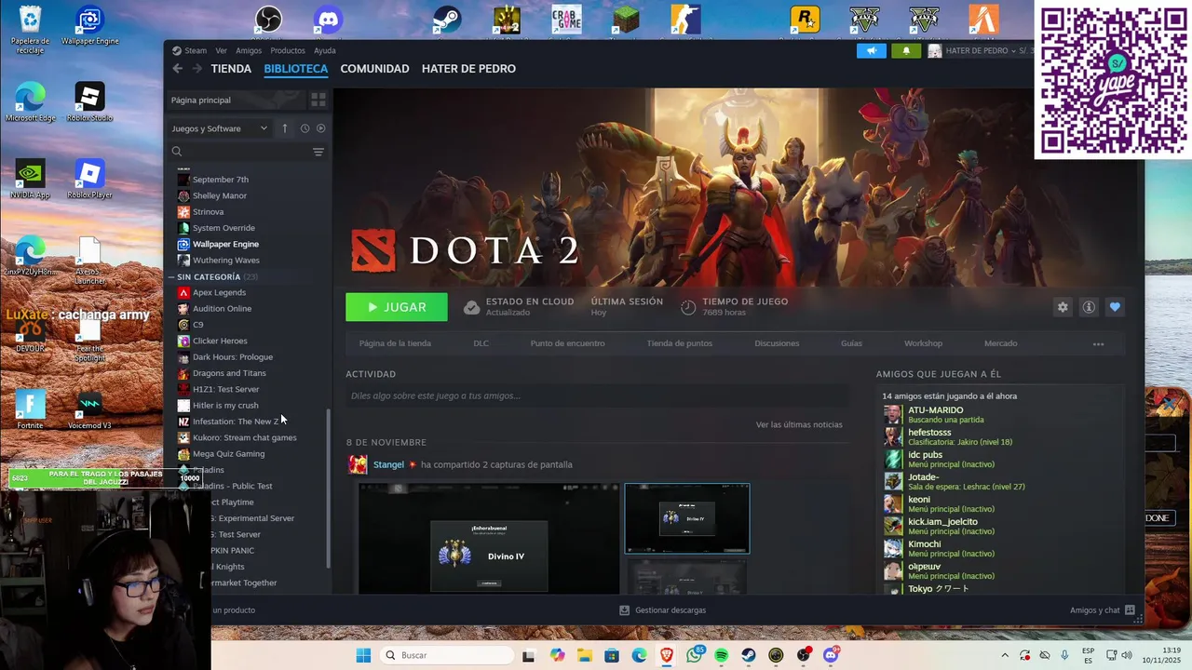Click Ver las últimas noticias
The width and height of the screenshot is (1192, 670).
point(799,424)
